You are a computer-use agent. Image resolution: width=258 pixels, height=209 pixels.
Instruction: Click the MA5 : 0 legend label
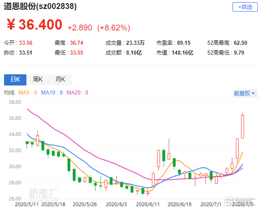(x=28, y=93)
